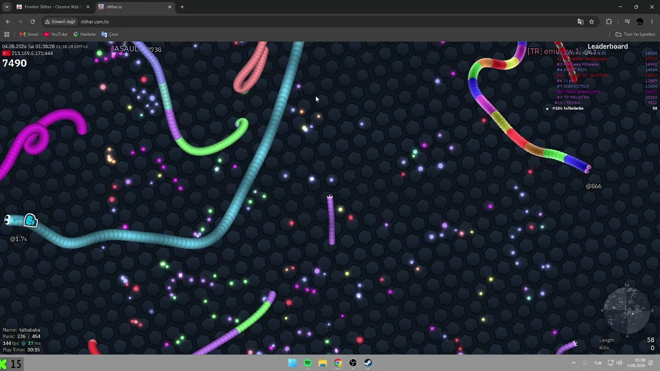Screen dimensions: 660x371
Task: Open OBS Studio from the taskbar
Action: (353, 363)
